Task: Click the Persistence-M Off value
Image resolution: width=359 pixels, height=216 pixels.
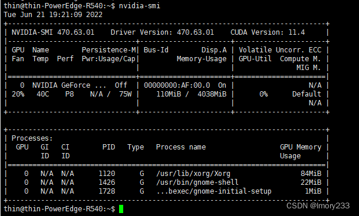Action: point(121,85)
